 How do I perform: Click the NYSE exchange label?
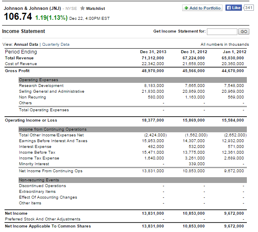pos(71,9)
